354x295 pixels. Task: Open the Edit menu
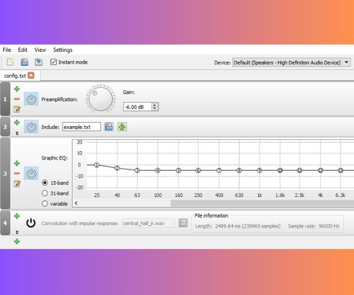click(22, 50)
